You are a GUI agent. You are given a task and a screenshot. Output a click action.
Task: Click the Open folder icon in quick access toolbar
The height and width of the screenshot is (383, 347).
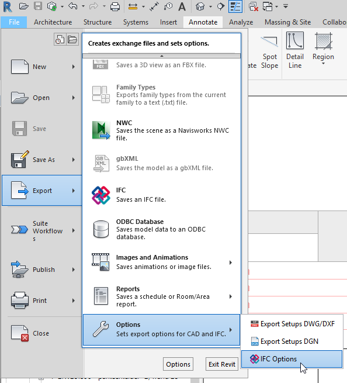tap(24, 6)
